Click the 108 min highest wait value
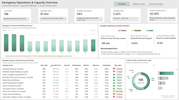The height and width of the screenshot is (100, 179). coord(105,43)
